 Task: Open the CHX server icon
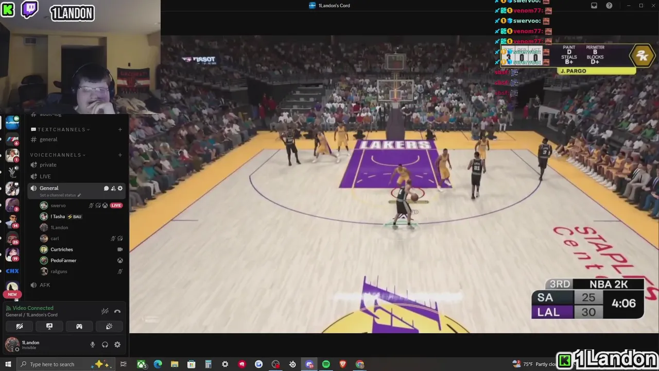[12, 271]
